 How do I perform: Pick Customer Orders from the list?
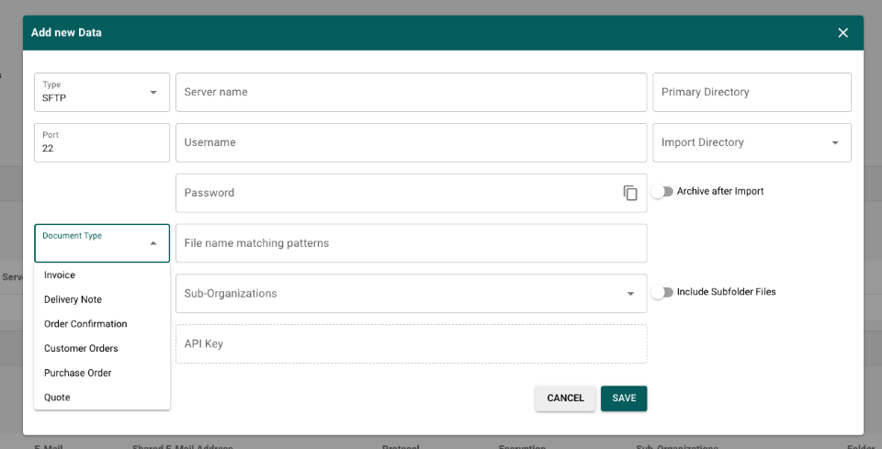[x=81, y=348]
